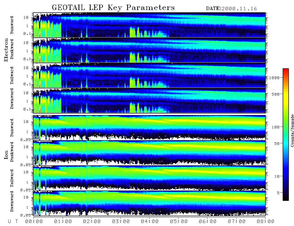Select the vertical Ion group label
The image size is (294, 226).
[6, 155]
